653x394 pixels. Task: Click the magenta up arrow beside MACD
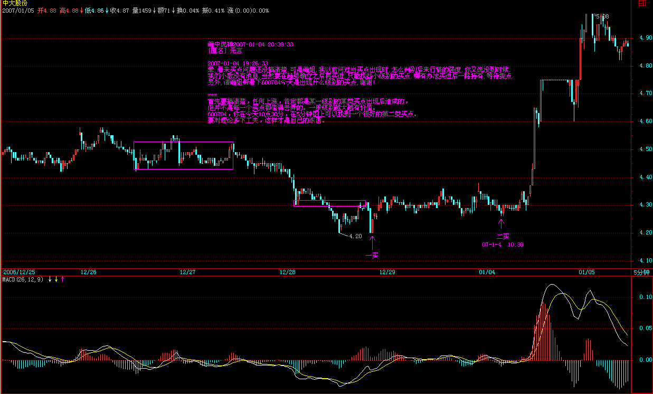(62, 279)
